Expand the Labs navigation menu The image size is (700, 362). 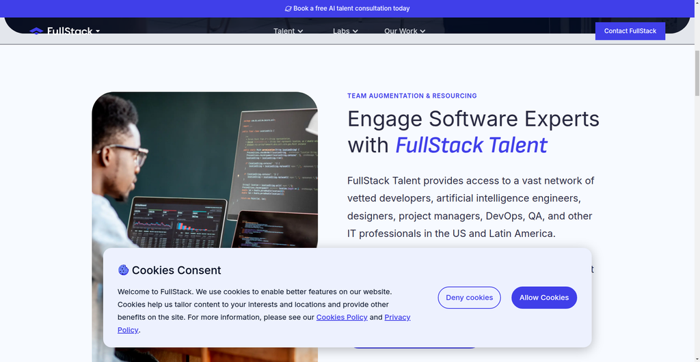(x=345, y=31)
